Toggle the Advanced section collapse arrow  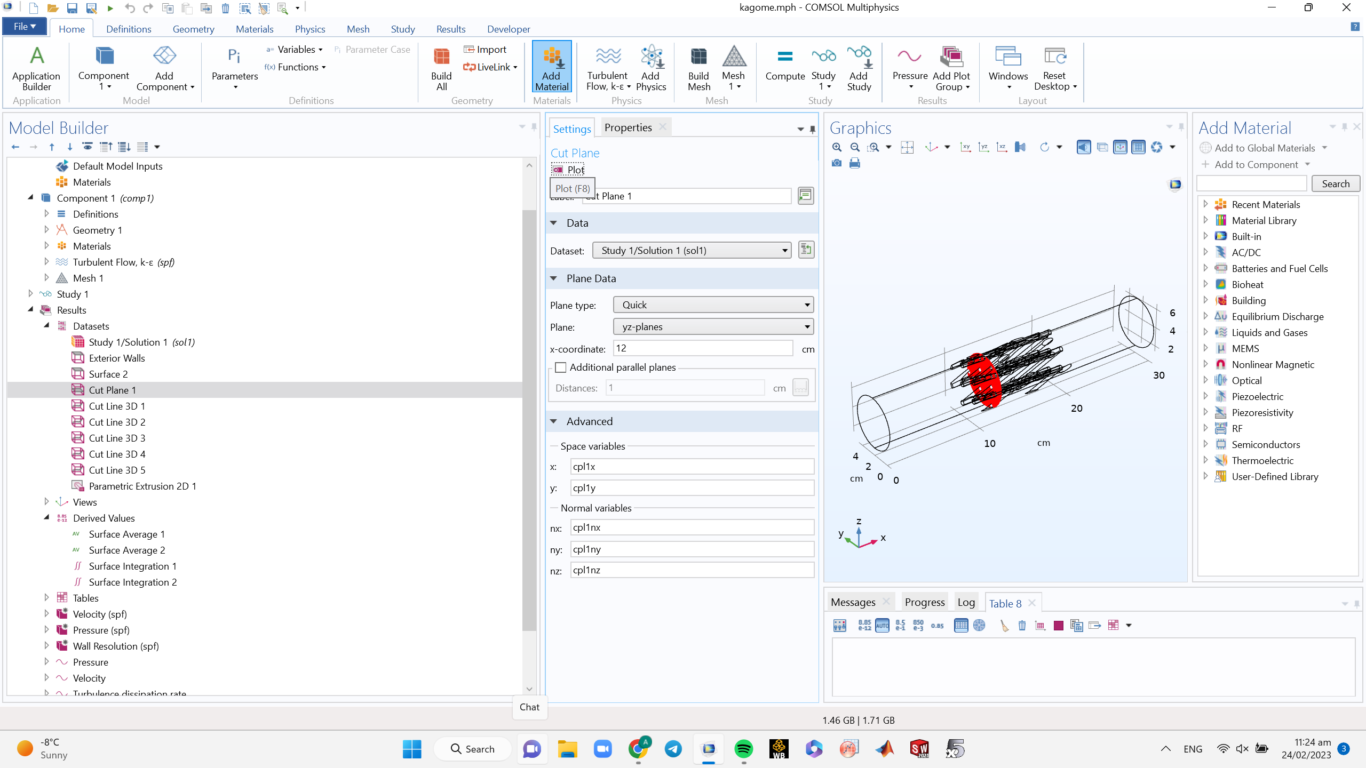554,421
